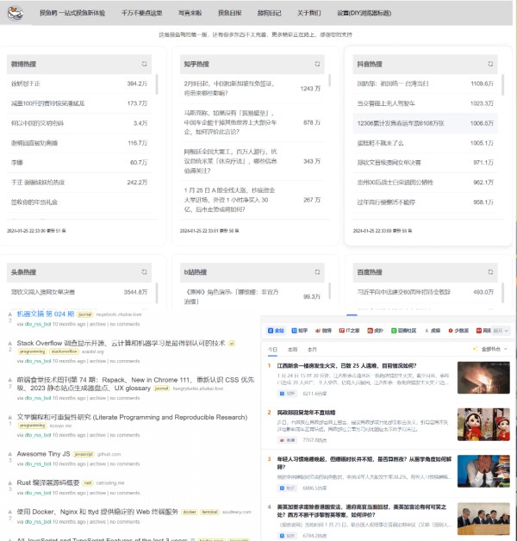This screenshot has height=541, width=517.
Task: Open 关于我们 in the top navigation
Action: pyautogui.click(x=308, y=13)
